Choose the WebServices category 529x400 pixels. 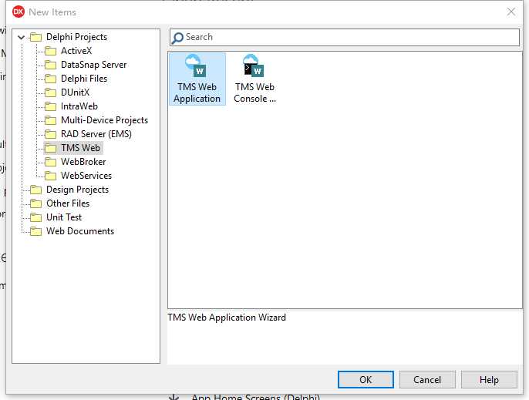pyautogui.click(x=86, y=176)
